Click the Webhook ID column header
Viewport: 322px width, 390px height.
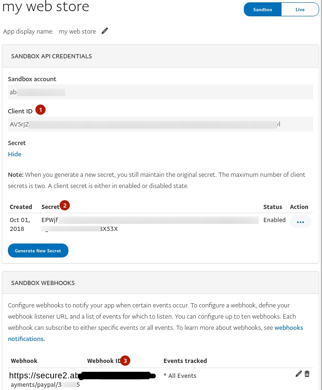click(104, 361)
